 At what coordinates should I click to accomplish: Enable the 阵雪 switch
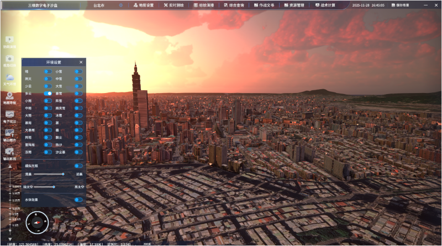78,101
